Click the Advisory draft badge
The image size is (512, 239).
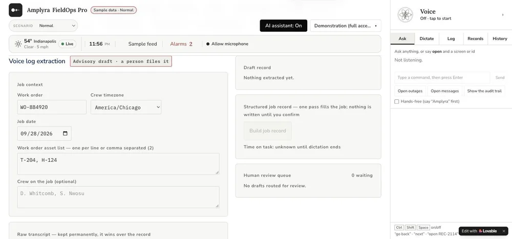click(x=121, y=61)
